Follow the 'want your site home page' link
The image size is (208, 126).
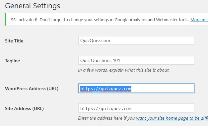172,118
